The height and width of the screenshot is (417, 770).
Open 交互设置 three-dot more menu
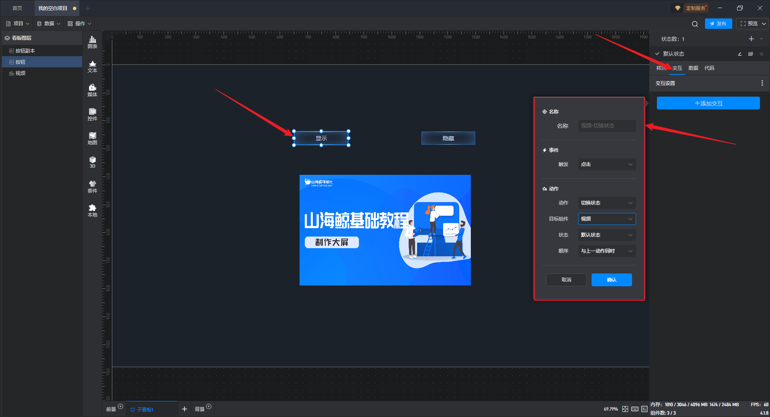pos(762,83)
